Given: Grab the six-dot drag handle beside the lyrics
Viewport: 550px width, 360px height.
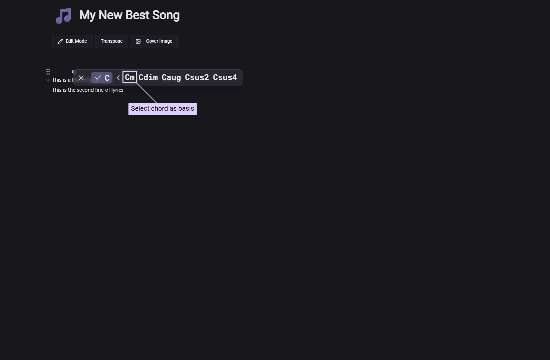Looking at the screenshot, I should pyautogui.click(x=48, y=72).
